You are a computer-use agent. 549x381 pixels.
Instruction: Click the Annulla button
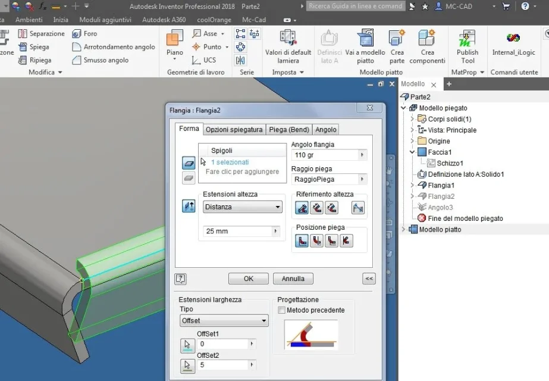[293, 279]
